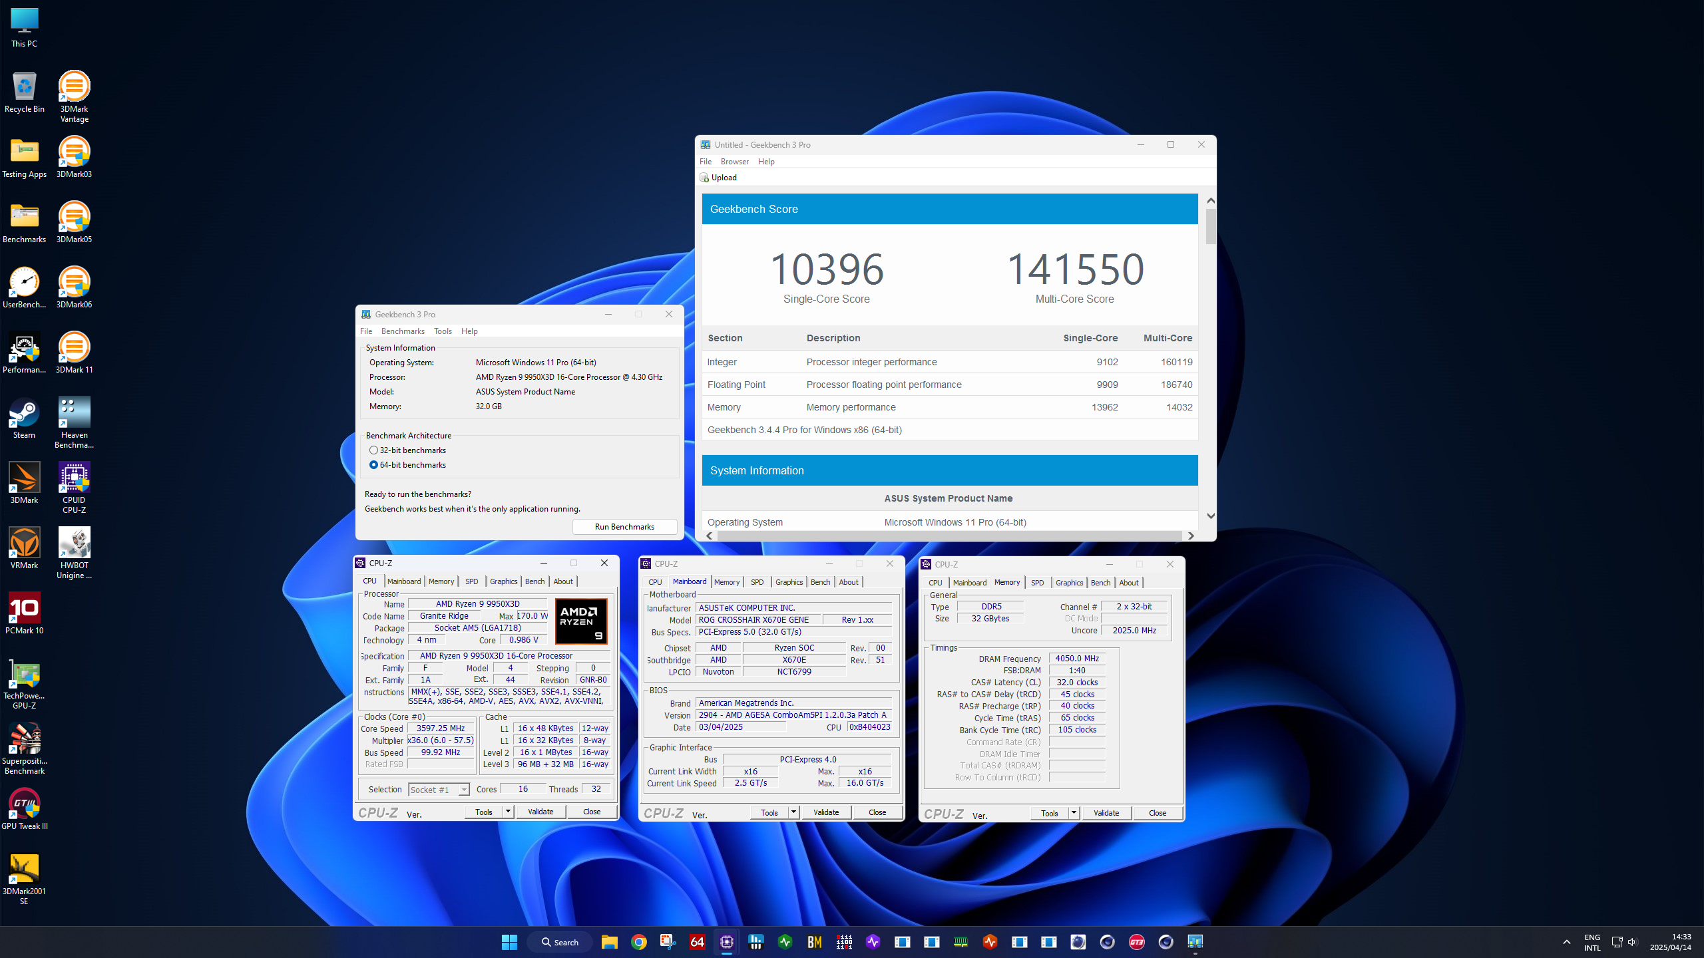Open Help menu in Geekbench 3 Pro window
Screen dimensions: 1704x958
tap(469, 331)
